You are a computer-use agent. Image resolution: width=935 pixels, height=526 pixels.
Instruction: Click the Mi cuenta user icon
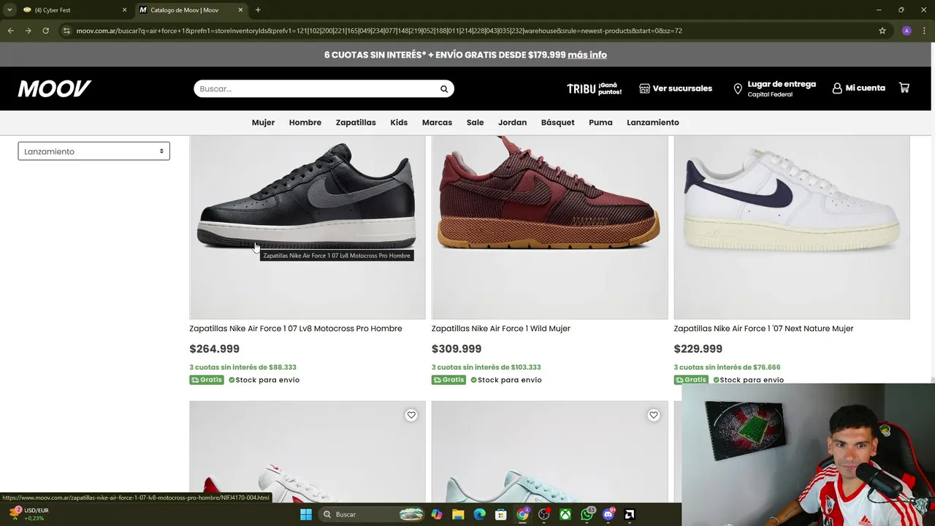pos(837,88)
